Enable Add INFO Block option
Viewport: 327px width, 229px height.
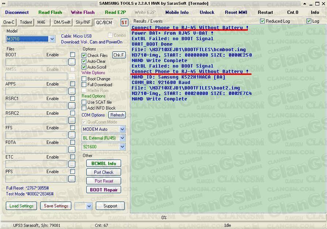pyautogui.click(x=84, y=108)
